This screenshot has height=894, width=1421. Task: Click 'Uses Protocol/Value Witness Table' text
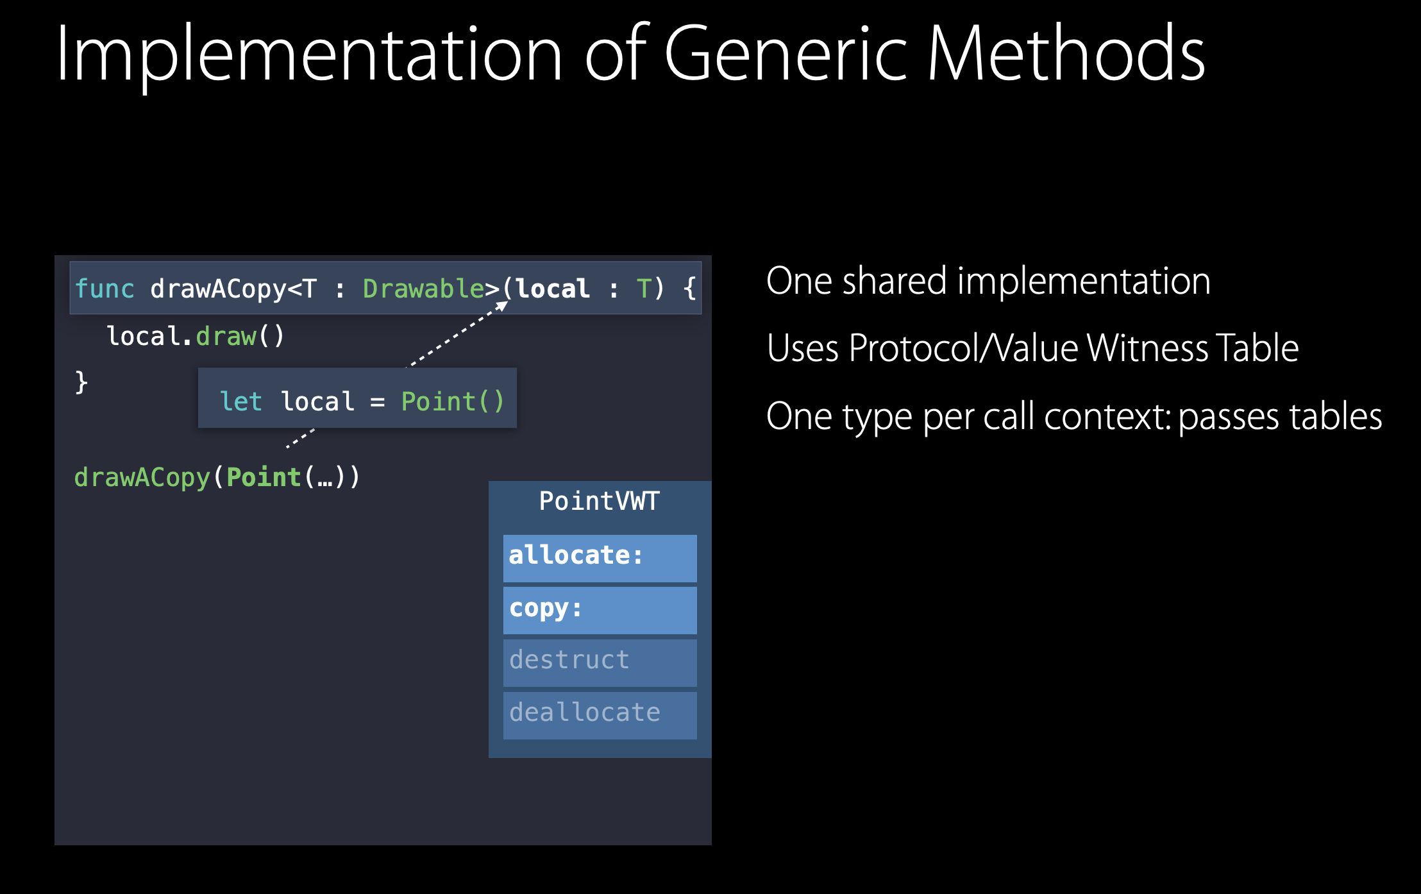click(x=1032, y=349)
